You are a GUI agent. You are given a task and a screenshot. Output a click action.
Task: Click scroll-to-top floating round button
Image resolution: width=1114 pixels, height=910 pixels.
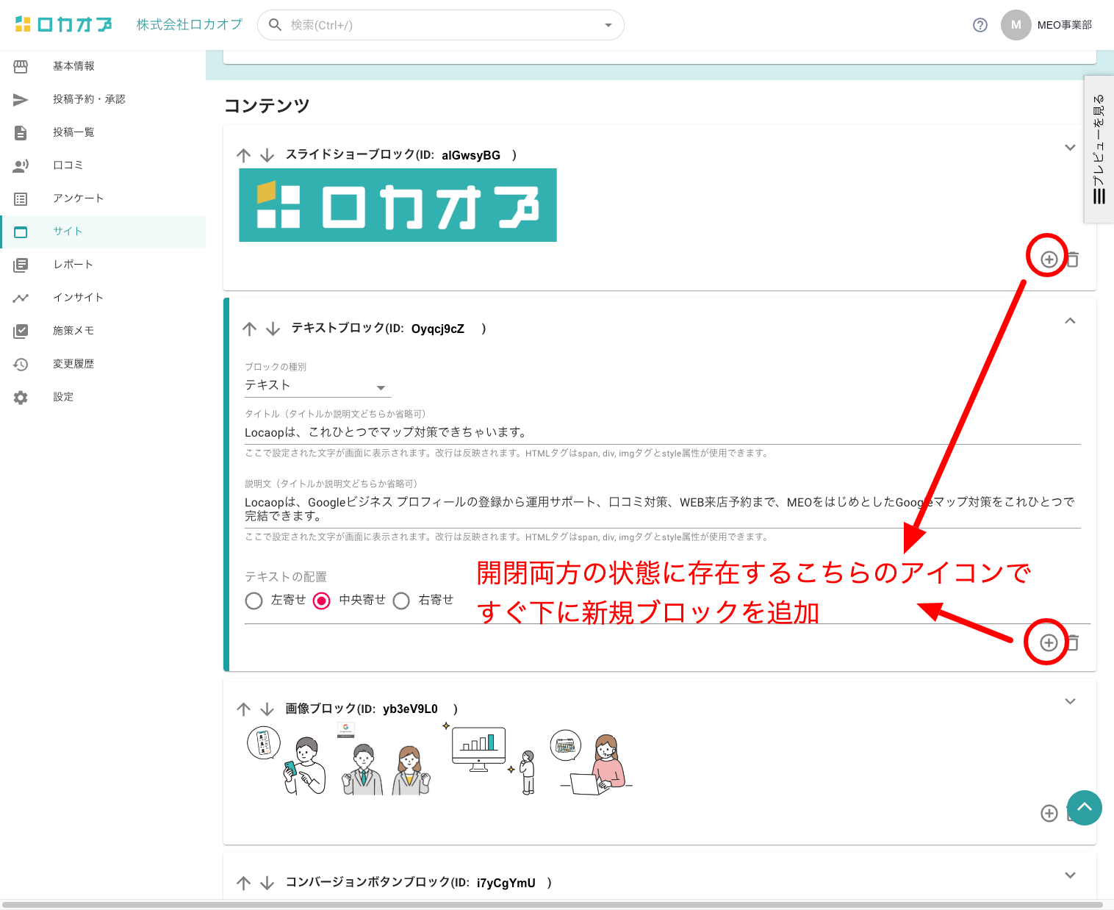pos(1084,807)
